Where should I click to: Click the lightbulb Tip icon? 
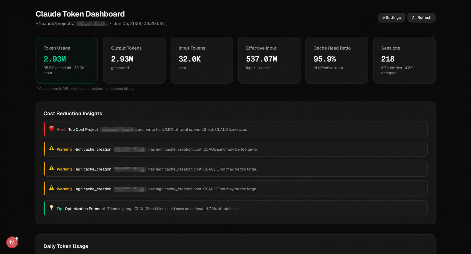tap(51, 208)
